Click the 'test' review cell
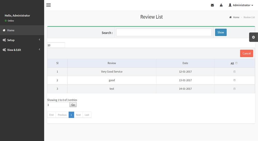Viewport: 258px width, 141px height. point(112,89)
